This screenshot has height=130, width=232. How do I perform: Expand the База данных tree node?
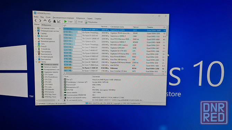pos(36,59)
